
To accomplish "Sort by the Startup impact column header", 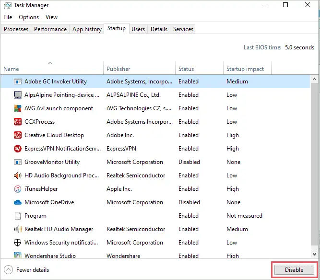I will point(247,68).
